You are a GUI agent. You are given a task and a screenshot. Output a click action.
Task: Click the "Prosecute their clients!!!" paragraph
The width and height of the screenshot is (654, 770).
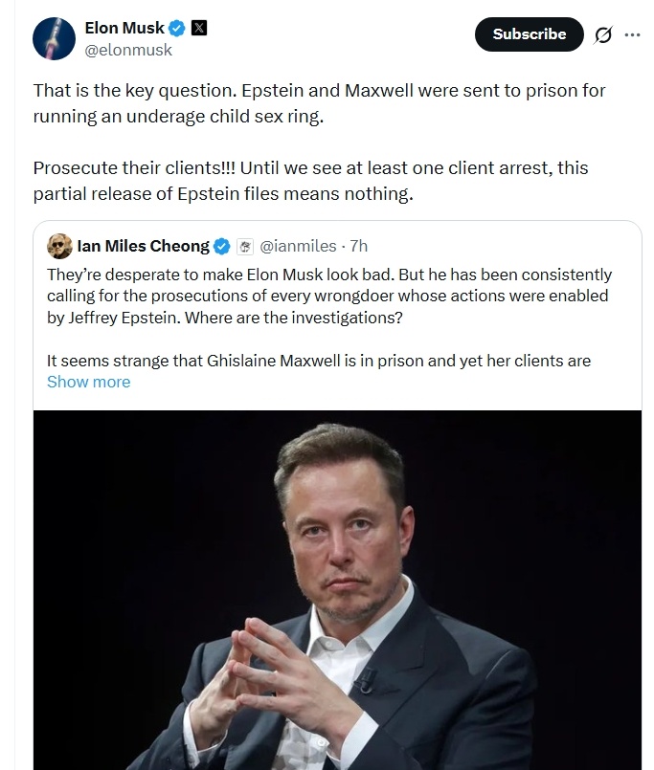[310, 180]
